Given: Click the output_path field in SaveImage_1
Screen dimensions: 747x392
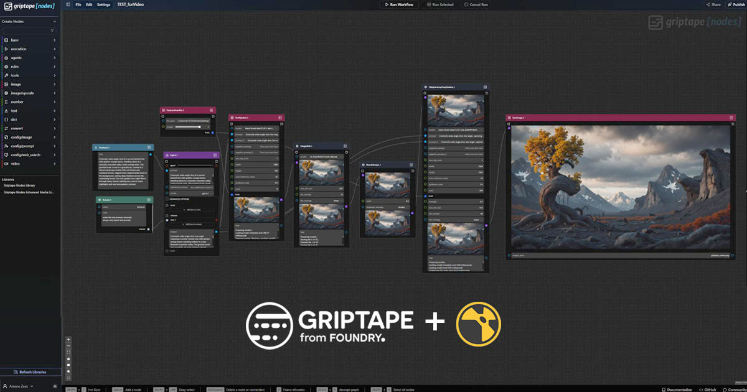Looking at the screenshot, I should 620,255.
